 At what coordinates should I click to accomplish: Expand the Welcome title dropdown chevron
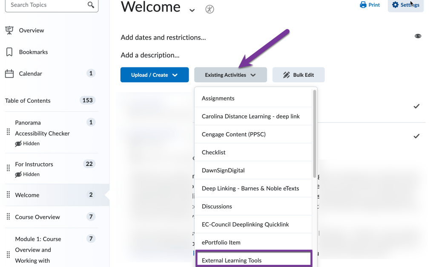[x=192, y=10]
